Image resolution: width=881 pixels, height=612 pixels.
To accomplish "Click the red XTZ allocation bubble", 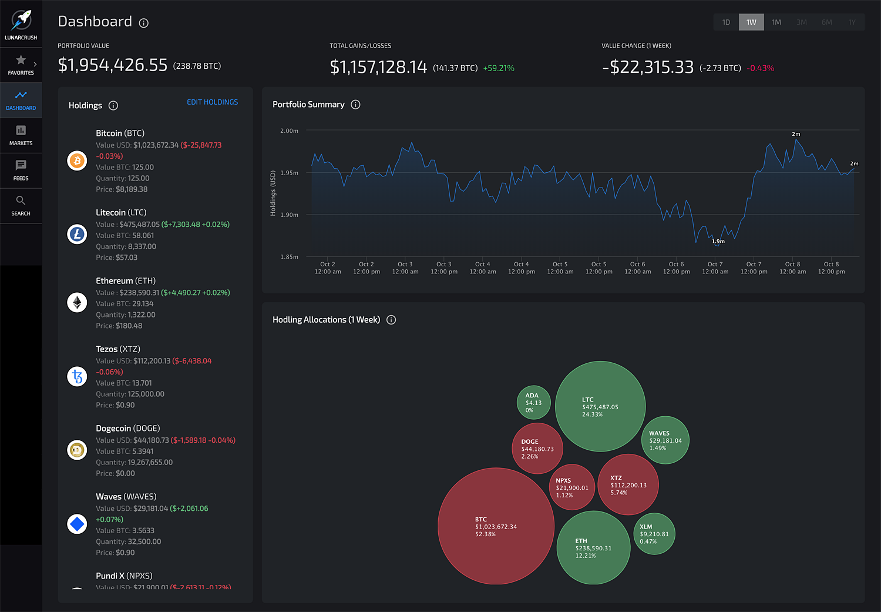I will [628, 484].
